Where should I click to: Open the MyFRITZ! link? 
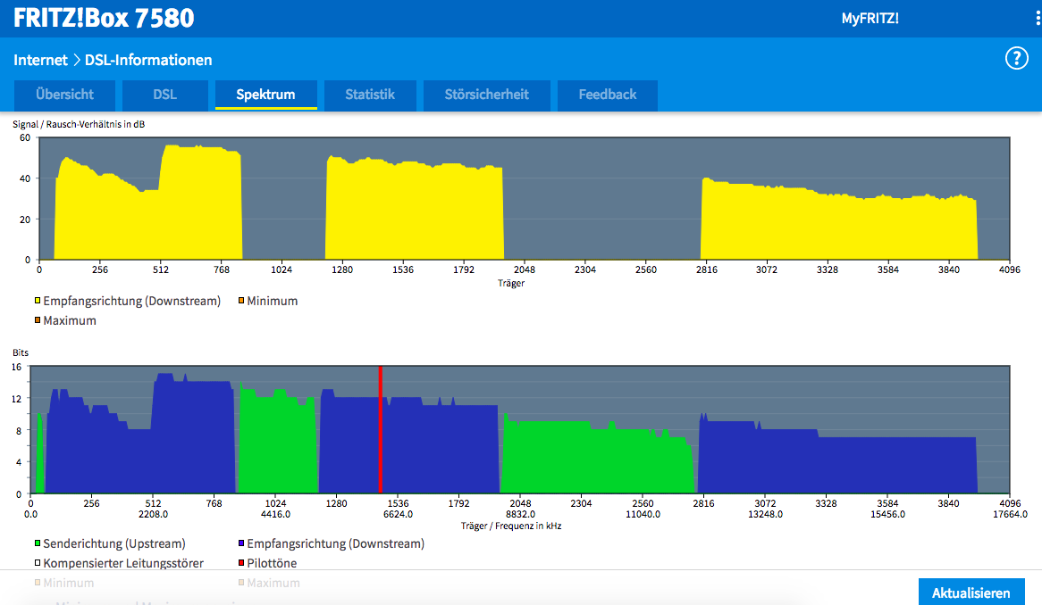pyautogui.click(x=870, y=19)
